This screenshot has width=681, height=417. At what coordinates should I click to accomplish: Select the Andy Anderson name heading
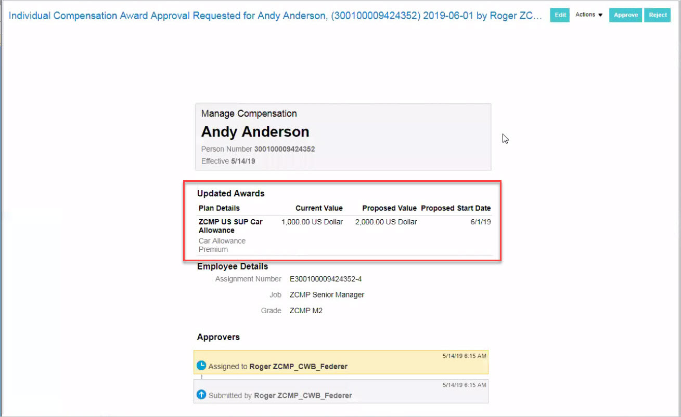click(x=255, y=132)
